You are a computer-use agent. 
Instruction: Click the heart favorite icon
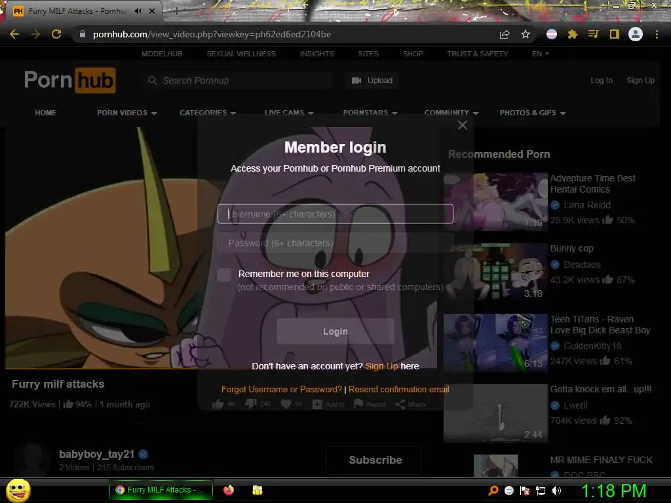click(x=286, y=404)
